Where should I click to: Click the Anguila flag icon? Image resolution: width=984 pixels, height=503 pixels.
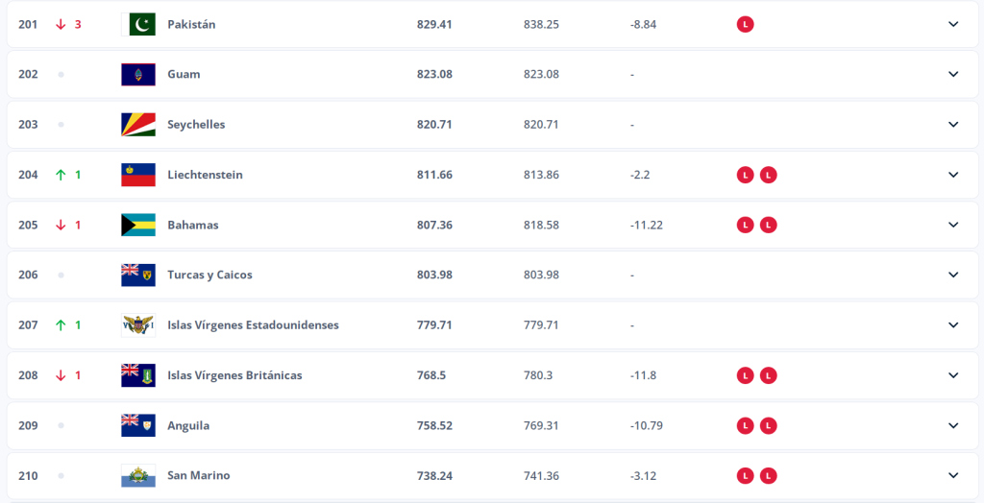[138, 425]
